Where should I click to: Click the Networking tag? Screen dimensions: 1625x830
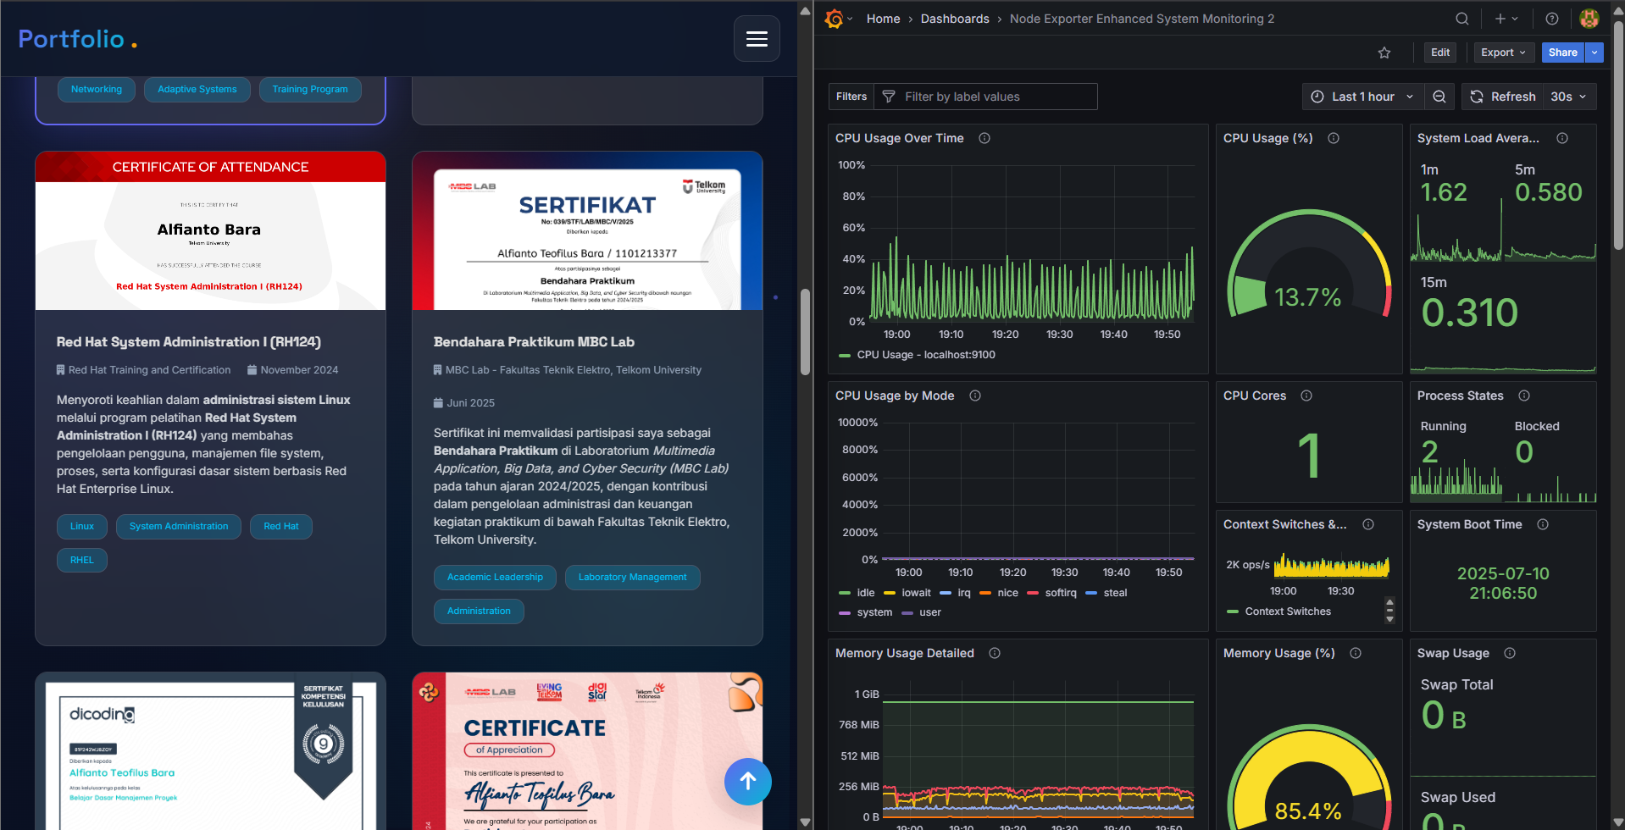pyautogui.click(x=97, y=89)
